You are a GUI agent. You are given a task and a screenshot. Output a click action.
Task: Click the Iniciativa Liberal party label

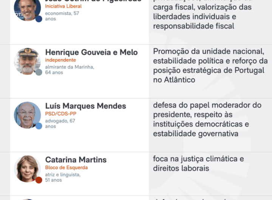pyautogui.click(x=63, y=6)
